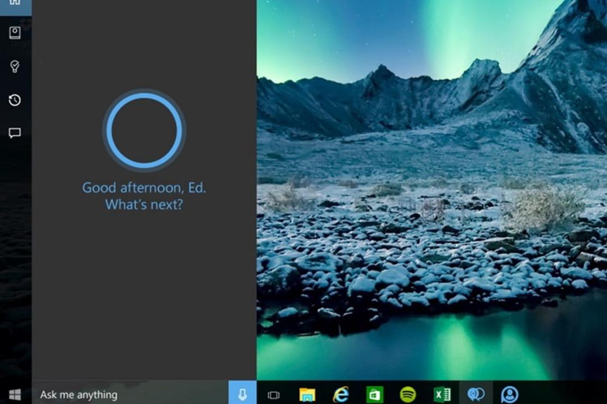Open Task View from the taskbar
Screen dimensions: 607x404
[x=273, y=394]
